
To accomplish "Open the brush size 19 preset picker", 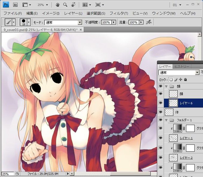I will tap(25, 22).
